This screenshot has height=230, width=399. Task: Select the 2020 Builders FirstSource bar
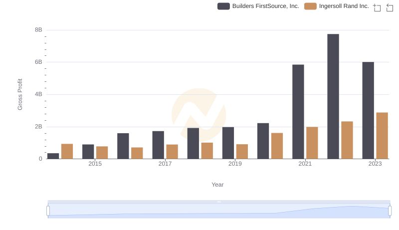tap(263, 141)
